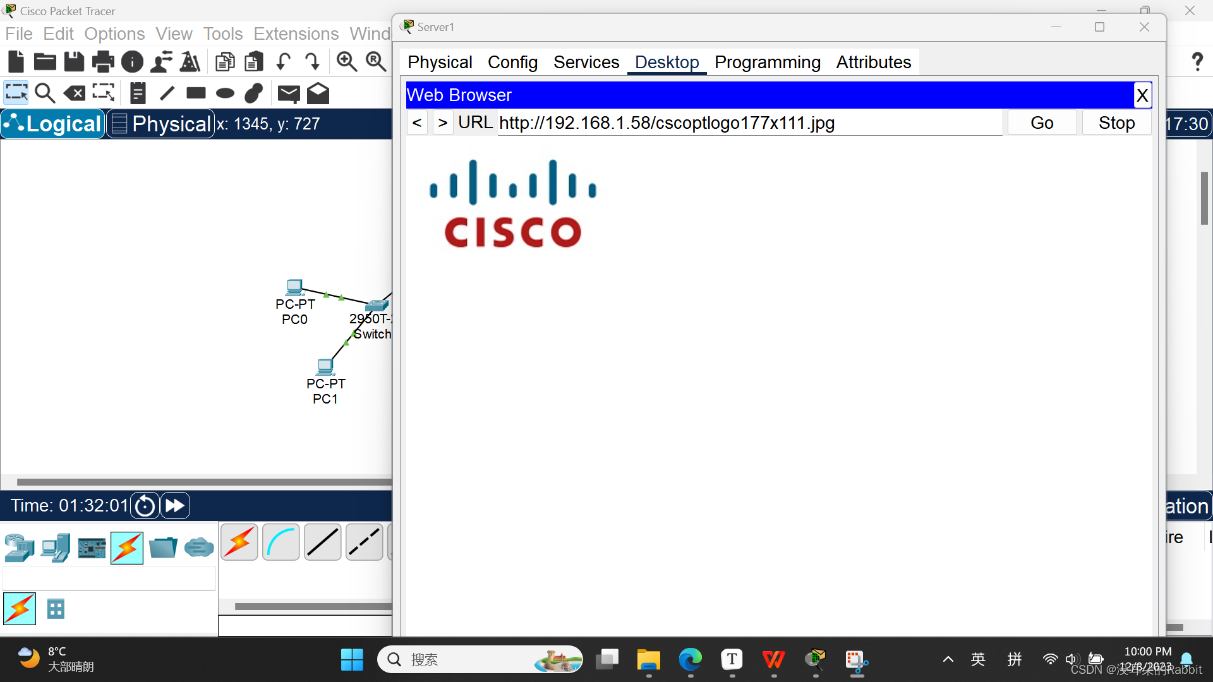Screen dimensions: 1213x682
Task: Choose the Draw Ellipse tool
Action: pyautogui.click(x=225, y=93)
